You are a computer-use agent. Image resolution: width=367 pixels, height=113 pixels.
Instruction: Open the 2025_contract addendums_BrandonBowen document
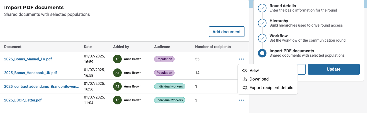coord(41,86)
